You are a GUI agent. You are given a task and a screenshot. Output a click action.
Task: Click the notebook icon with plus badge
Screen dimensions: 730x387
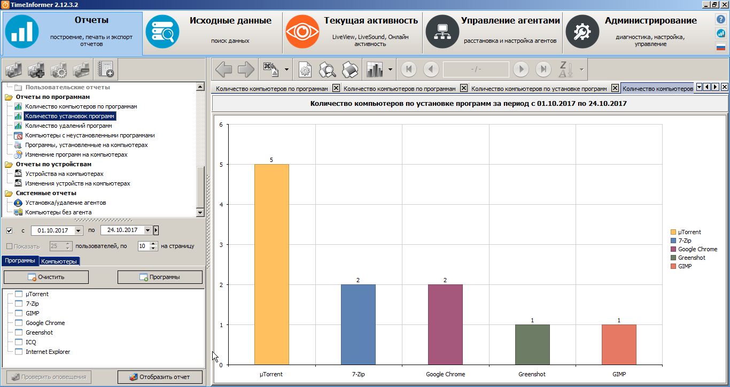coord(106,70)
